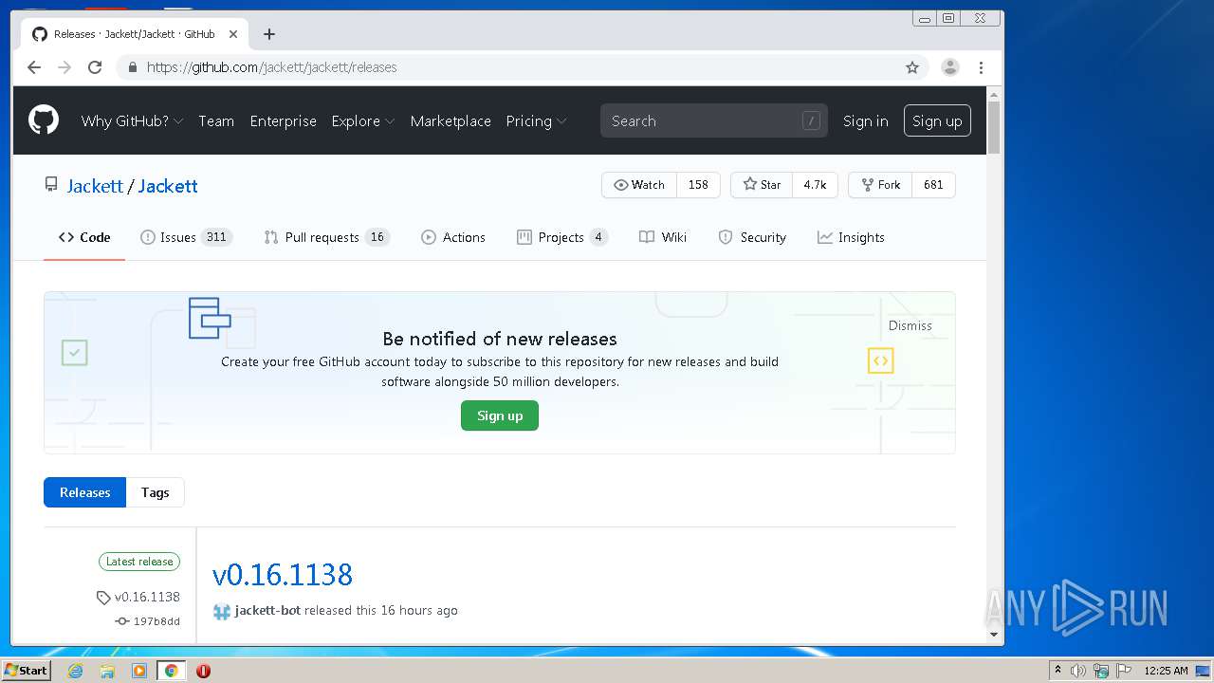This screenshot has width=1214, height=683.
Task: Open commit 197b8dd
Action: point(148,621)
